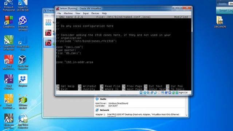Click the zone "zaki.com" line in nano
233x131 pixels.
tap(69, 47)
